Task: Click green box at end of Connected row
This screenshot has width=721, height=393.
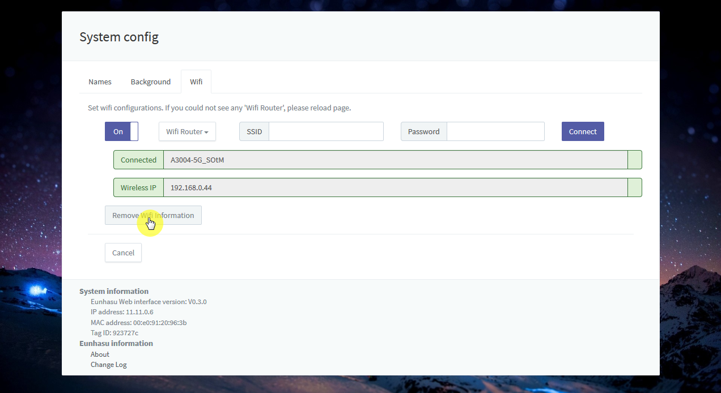Action: (635, 160)
